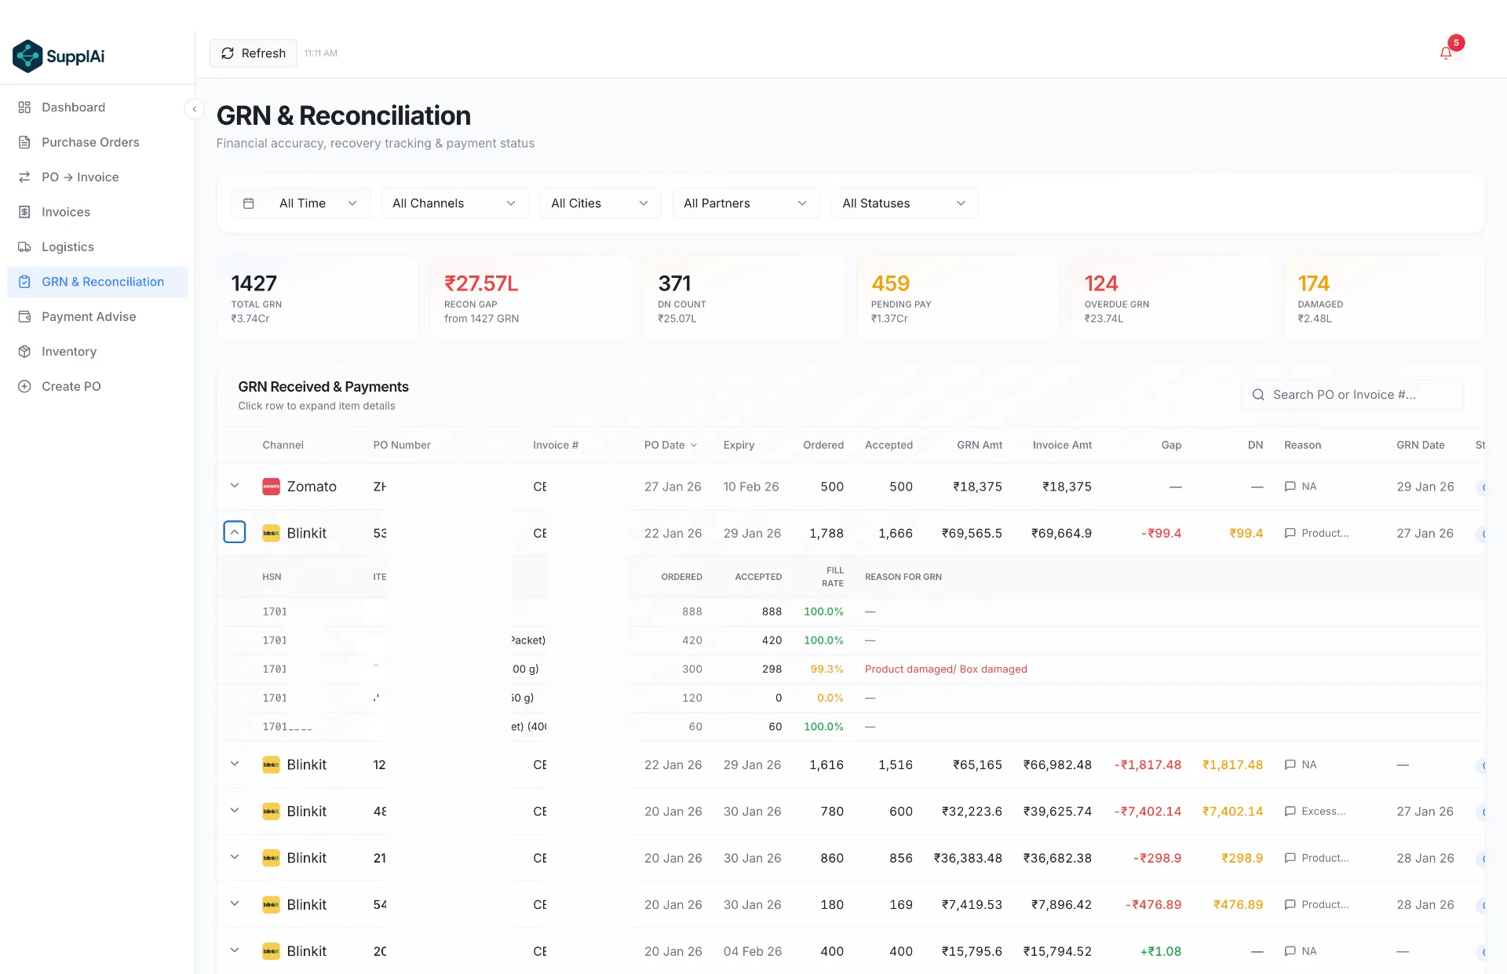The width and height of the screenshot is (1507, 974).
Task: Expand the Zomato row
Action: click(x=235, y=486)
